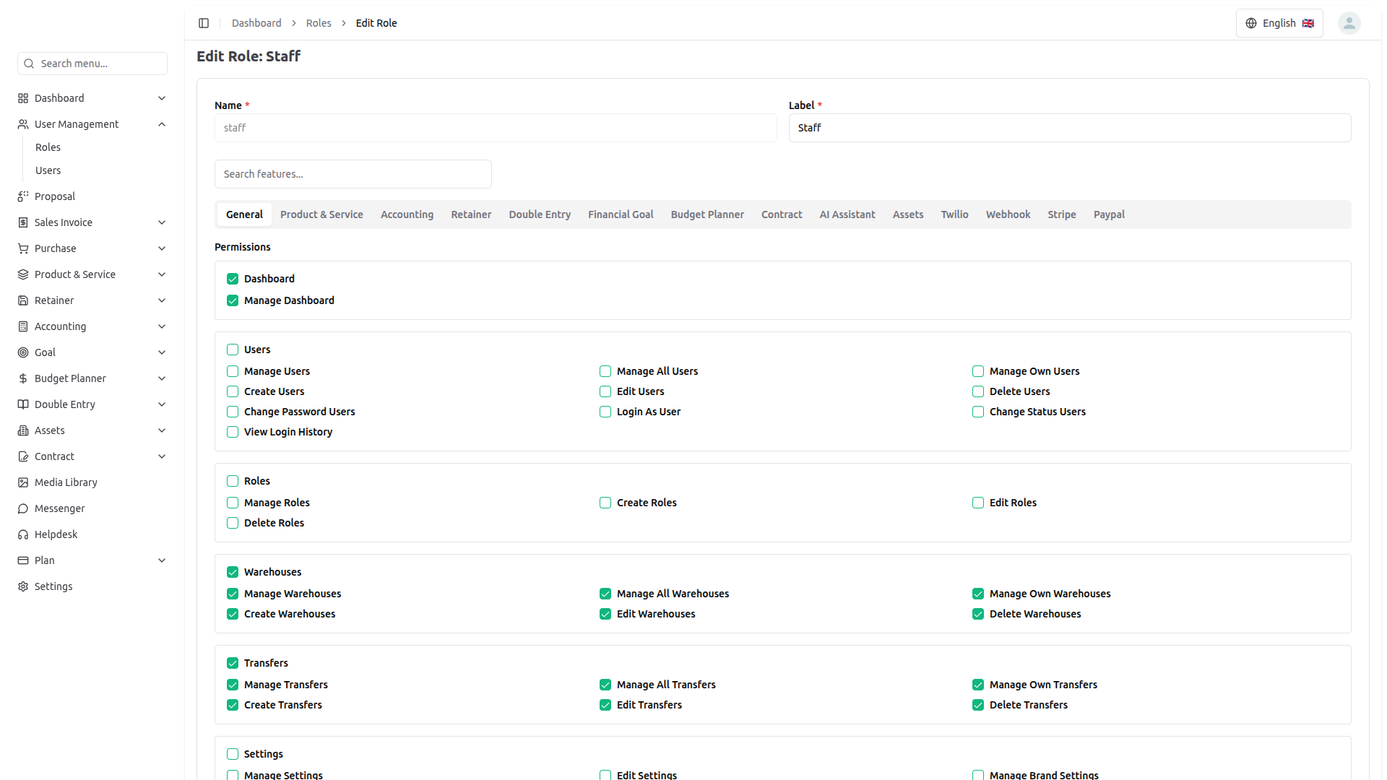Enable the Login As User checkbox
Viewport: 1387px width, 780px height.
[605, 412]
